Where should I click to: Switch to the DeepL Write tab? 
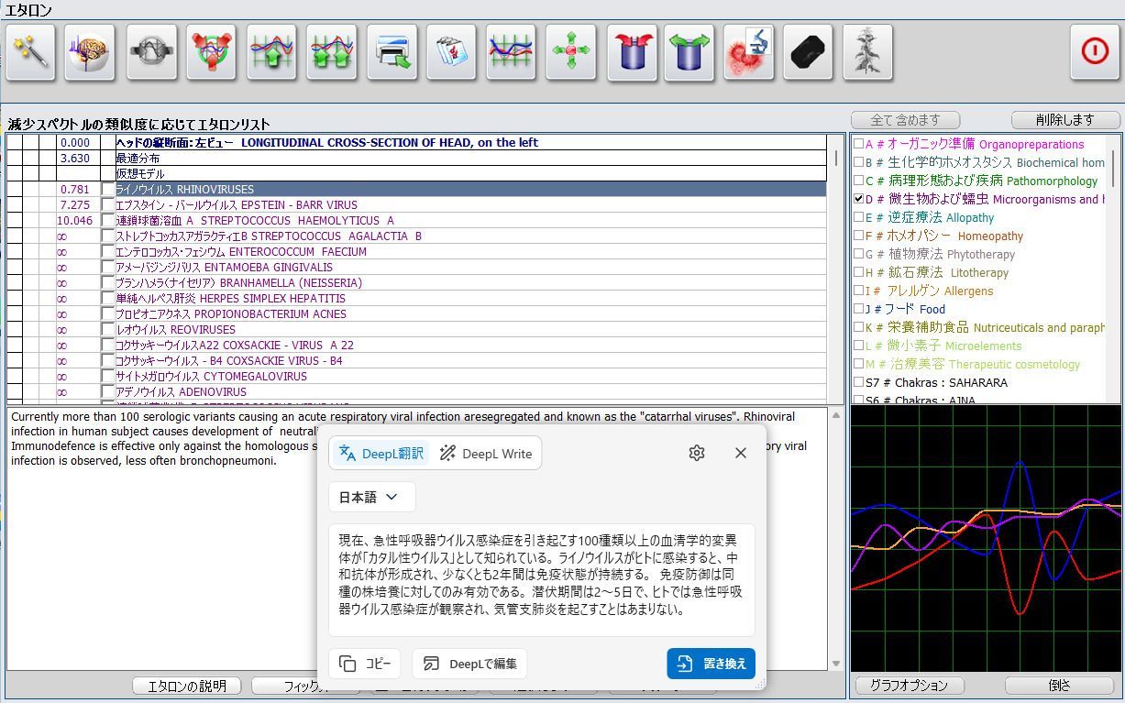pyautogui.click(x=486, y=454)
